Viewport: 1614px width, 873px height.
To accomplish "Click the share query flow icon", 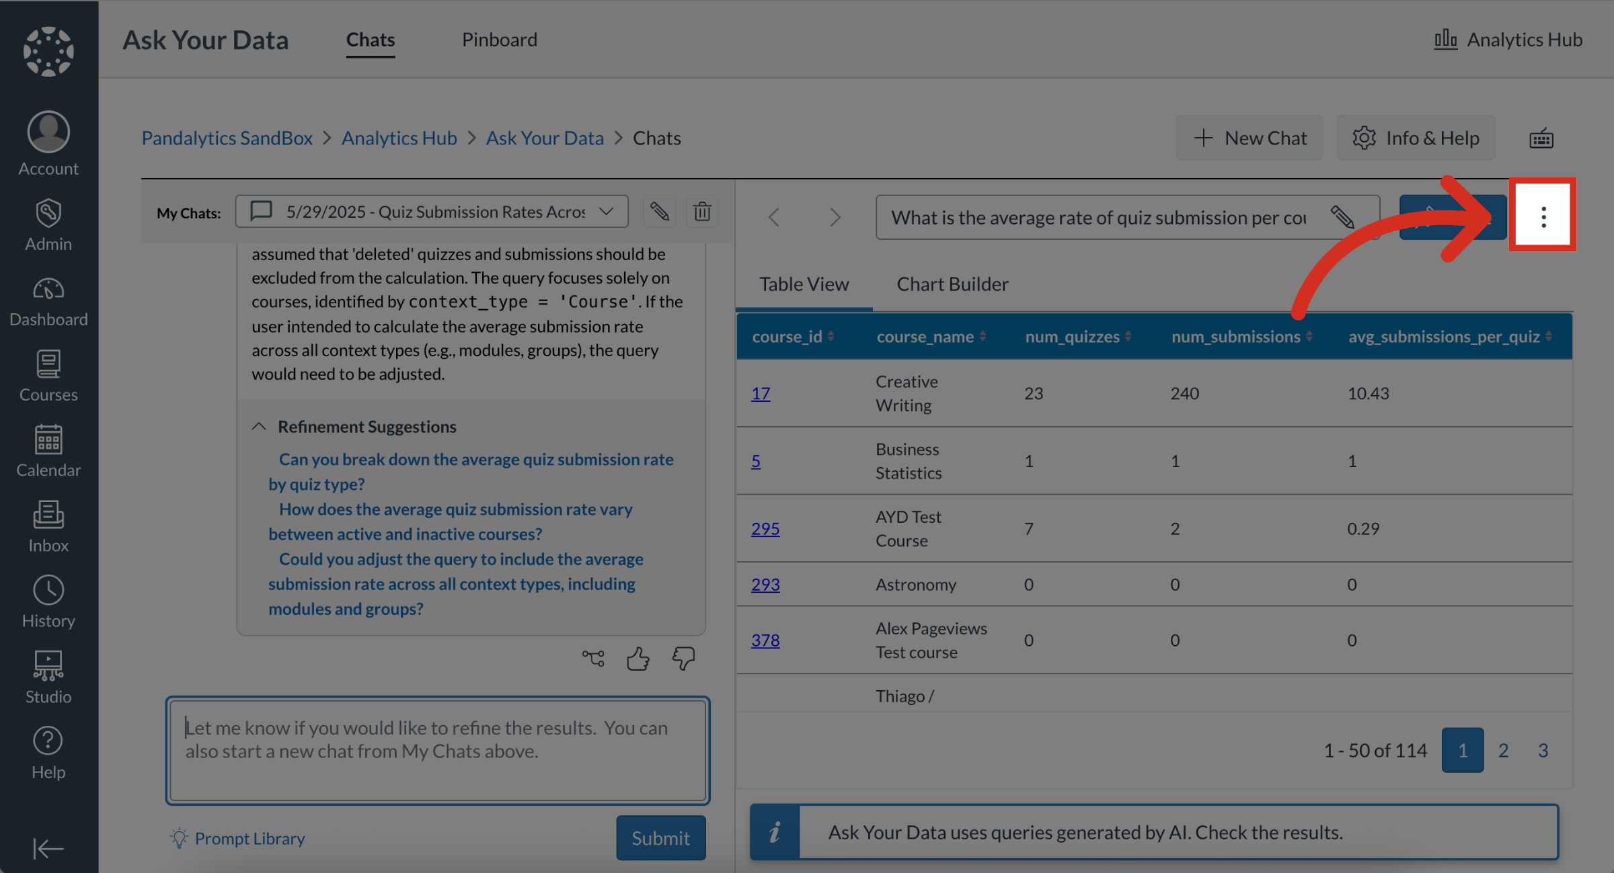I will pos(593,659).
